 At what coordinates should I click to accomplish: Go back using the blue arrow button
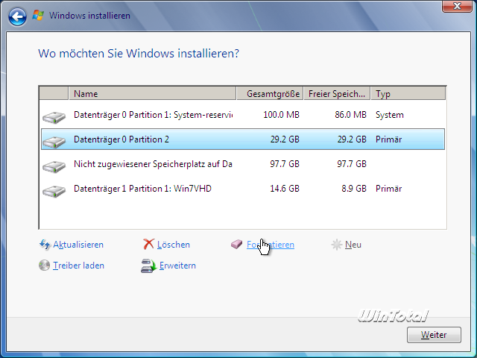(17, 16)
